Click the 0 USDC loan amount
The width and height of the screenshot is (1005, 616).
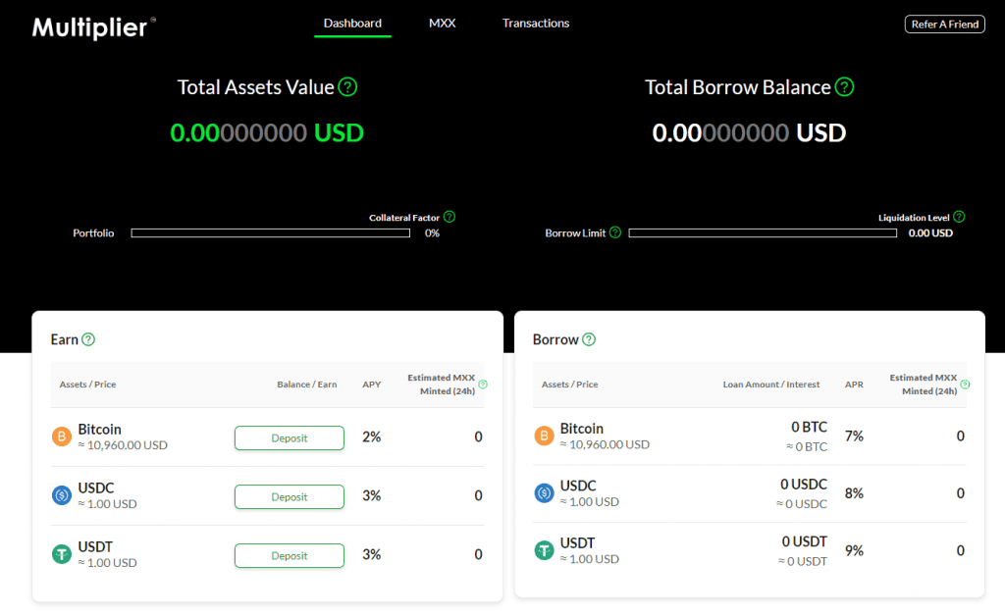(804, 485)
